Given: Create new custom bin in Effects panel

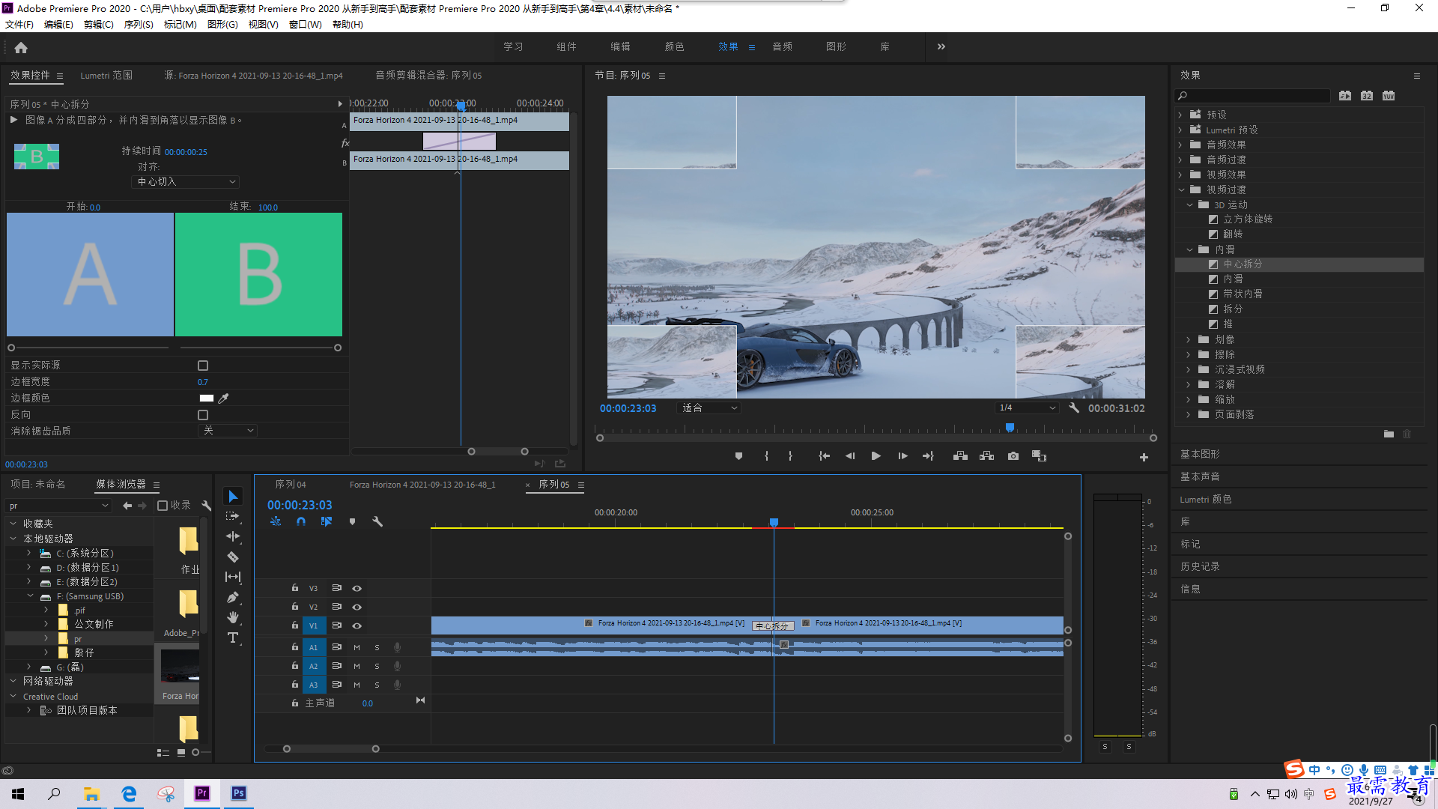Looking at the screenshot, I should [1389, 434].
